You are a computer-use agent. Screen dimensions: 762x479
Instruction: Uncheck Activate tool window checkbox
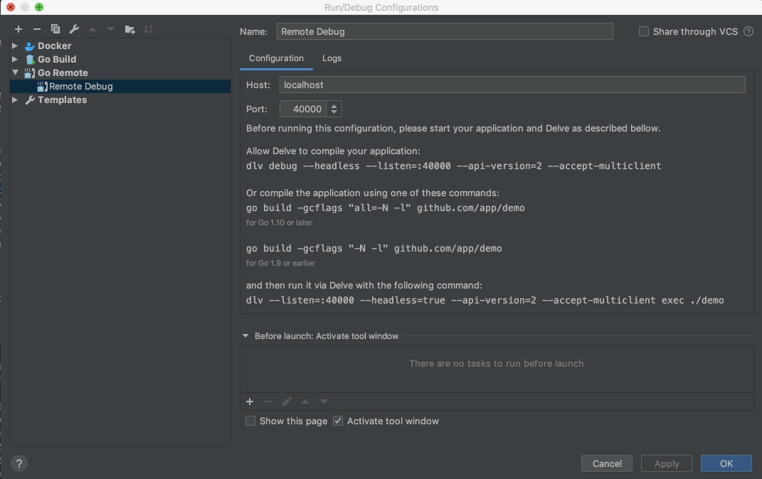pos(338,421)
